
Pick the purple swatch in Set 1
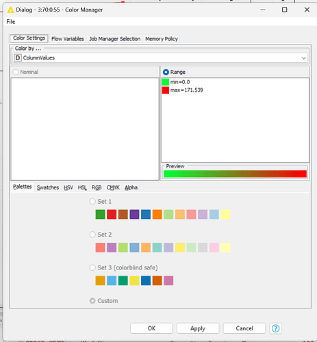134,214
